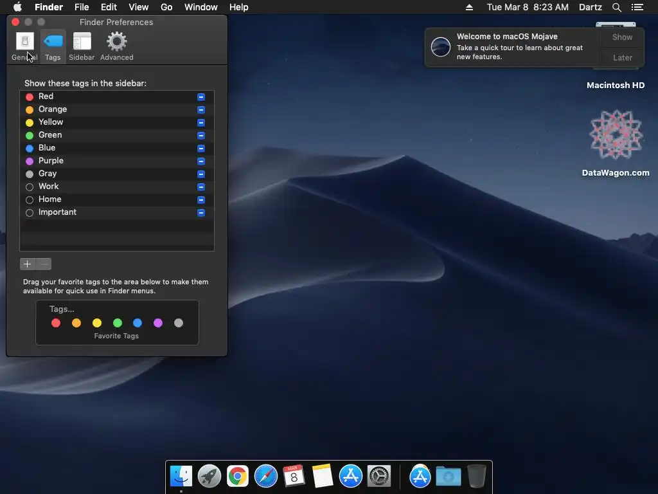
Task: Switch to the Tags preferences tab
Action: [53, 46]
